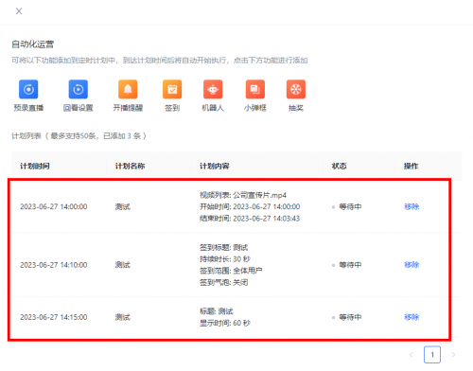The image size is (473, 371).
Task: Click the 视频列表: 公司宣传片.mp4 text
Action: [x=243, y=195]
